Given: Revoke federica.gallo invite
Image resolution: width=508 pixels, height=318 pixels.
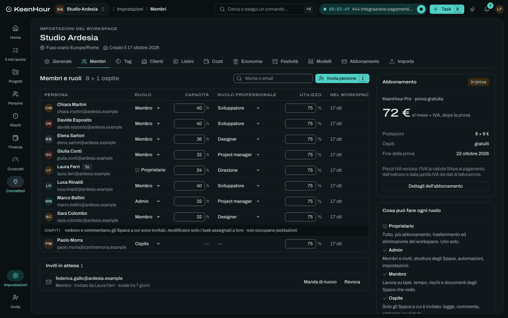Looking at the screenshot, I should (352, 282).
